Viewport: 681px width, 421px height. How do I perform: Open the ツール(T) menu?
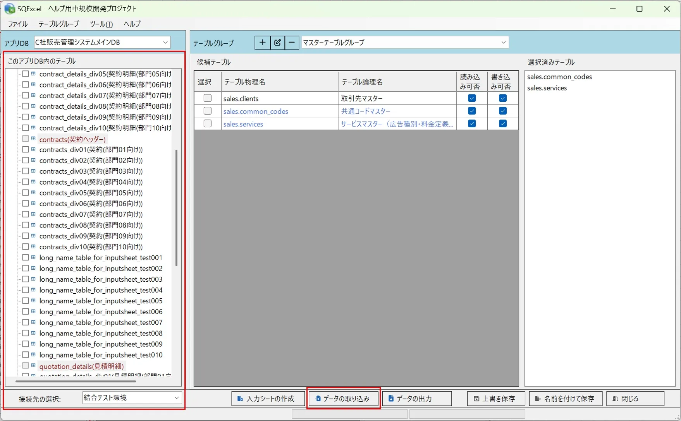pyautogui.click(x=101, y=24)
